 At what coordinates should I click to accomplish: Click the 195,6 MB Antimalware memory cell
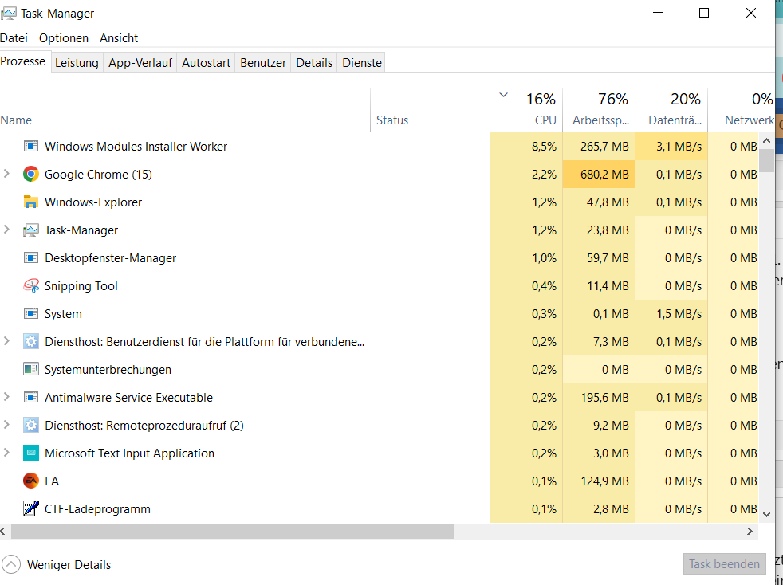click(x=600, y=398)
